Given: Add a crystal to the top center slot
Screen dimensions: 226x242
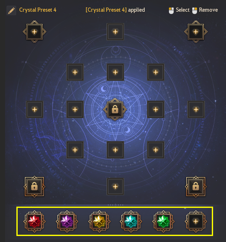Looking at the screenshot, I should [x=115, y=32].
